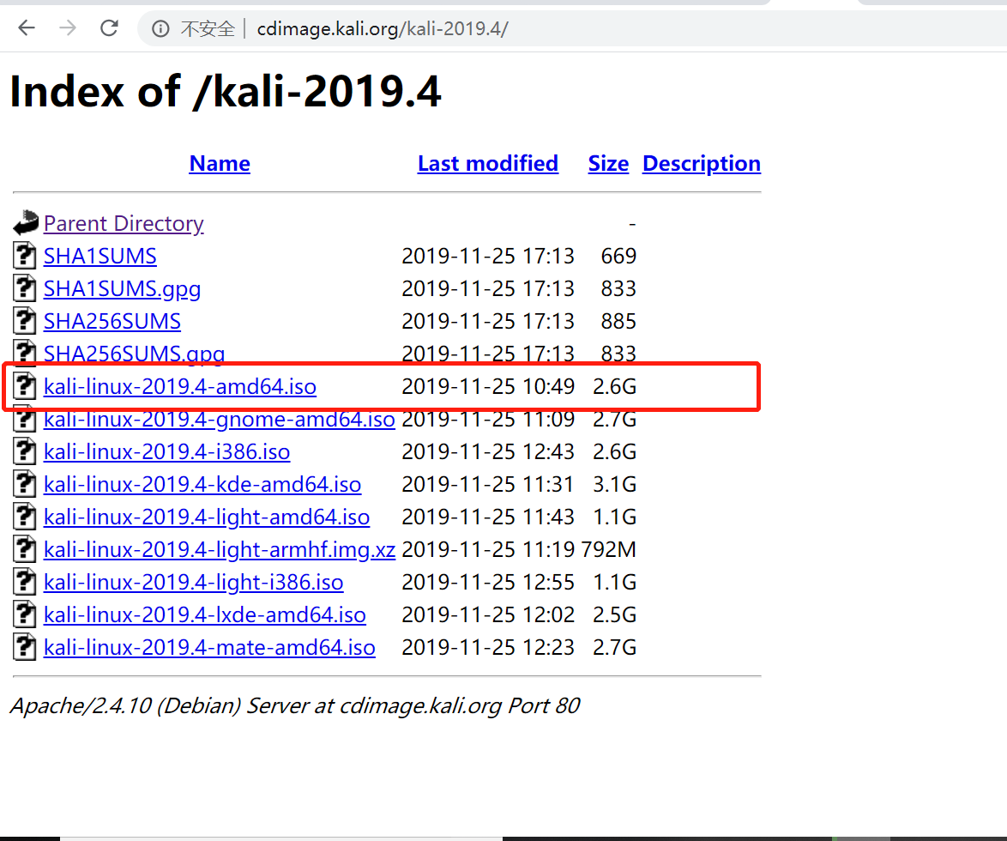Click the file icon beside SHA256SUMS
Screen dimensions: 1007x841
(24, 321)
